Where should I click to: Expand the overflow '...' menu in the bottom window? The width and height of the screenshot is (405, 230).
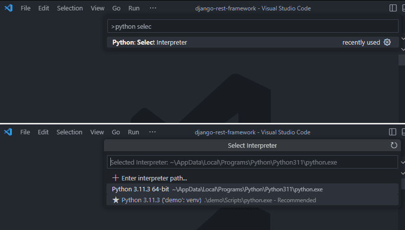[152, 132]
